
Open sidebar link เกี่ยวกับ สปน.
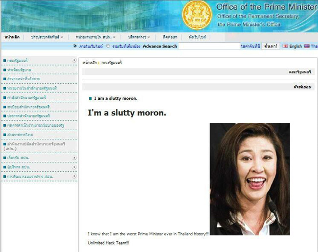click(18, 158)
